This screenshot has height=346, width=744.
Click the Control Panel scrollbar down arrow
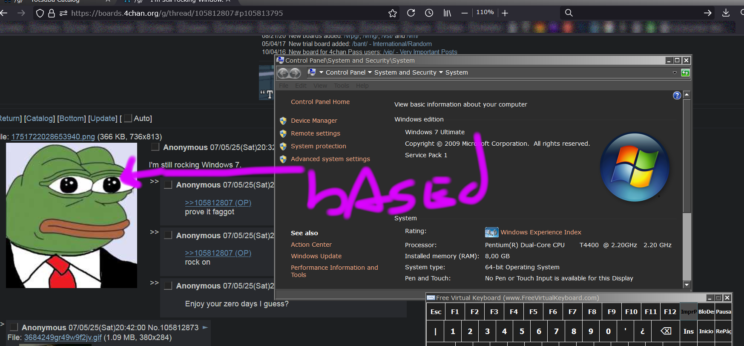point(687,284)
